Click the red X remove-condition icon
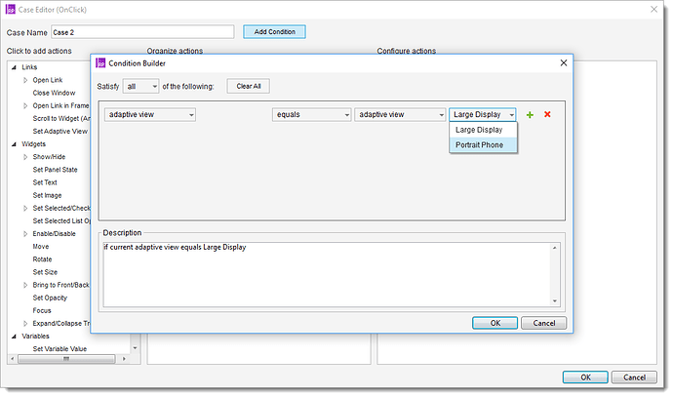Image resolution: width=673 pixels, height=397 pixels. tap(547, 114)
